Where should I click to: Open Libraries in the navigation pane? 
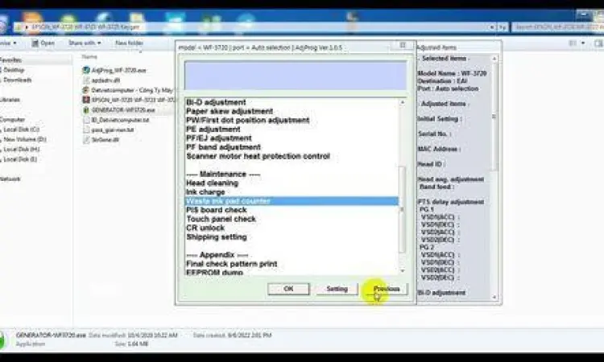coord(9,100)
